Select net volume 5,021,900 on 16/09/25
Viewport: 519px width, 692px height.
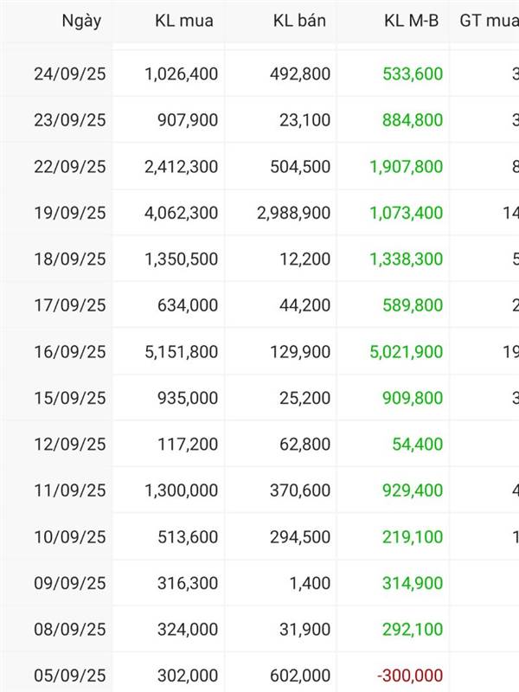point(406,352)
